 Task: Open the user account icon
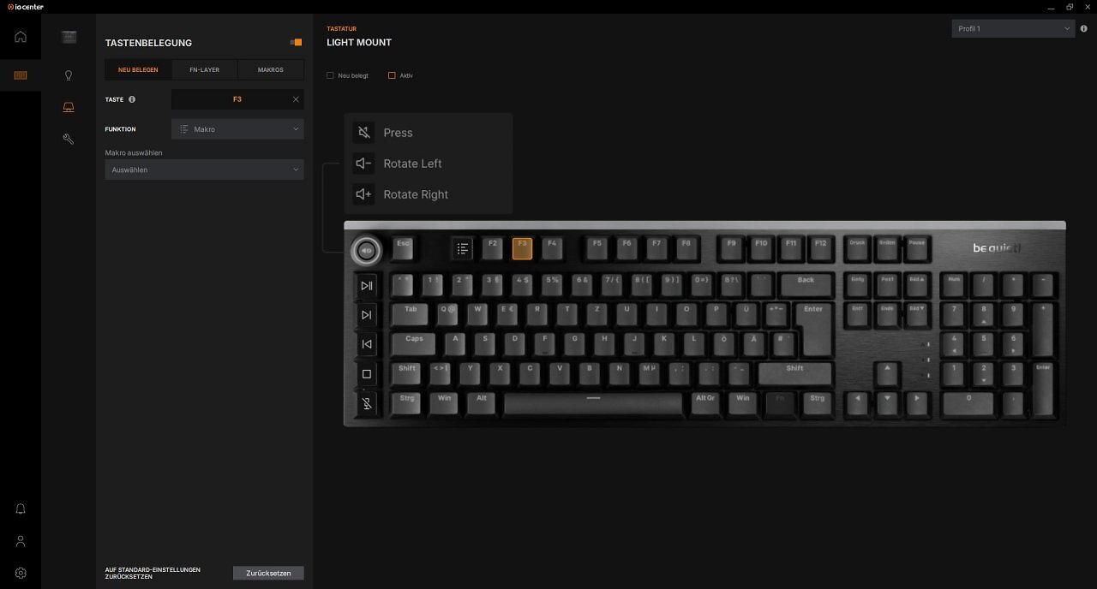(x=21, y=541)
